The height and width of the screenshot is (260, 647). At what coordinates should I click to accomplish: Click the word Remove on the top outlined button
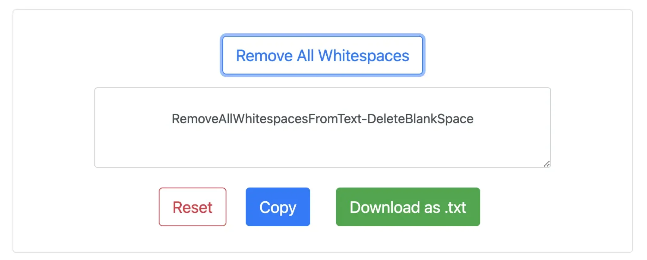[x=264, y=56]
